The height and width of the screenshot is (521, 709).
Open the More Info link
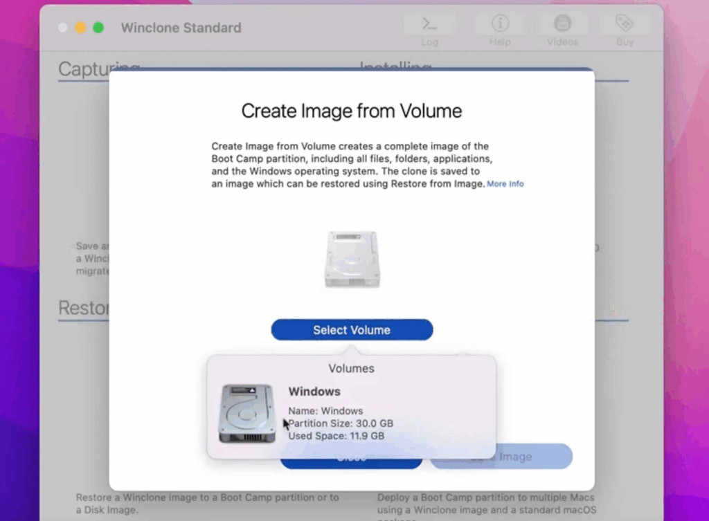point(505,184)
